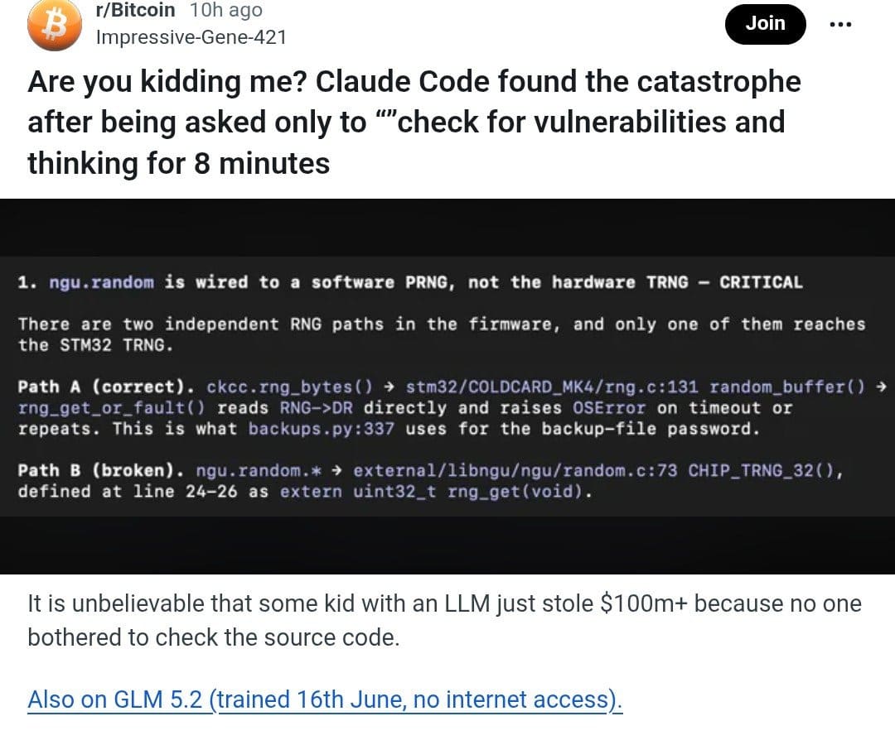
Task: Click ckcc.rng_bytes() code reference
Action: 289,387
